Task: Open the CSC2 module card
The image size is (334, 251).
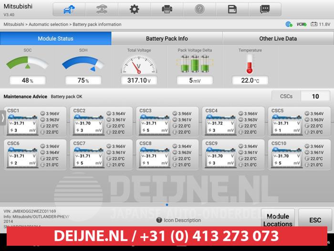Action: [101, 122]
